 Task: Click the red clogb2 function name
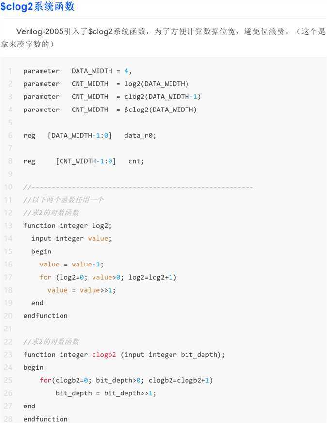[104, 355]
